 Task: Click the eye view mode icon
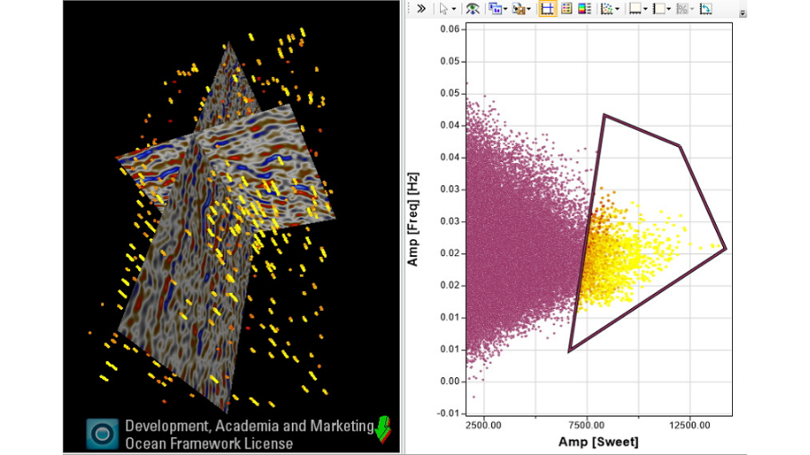[471, 9]
